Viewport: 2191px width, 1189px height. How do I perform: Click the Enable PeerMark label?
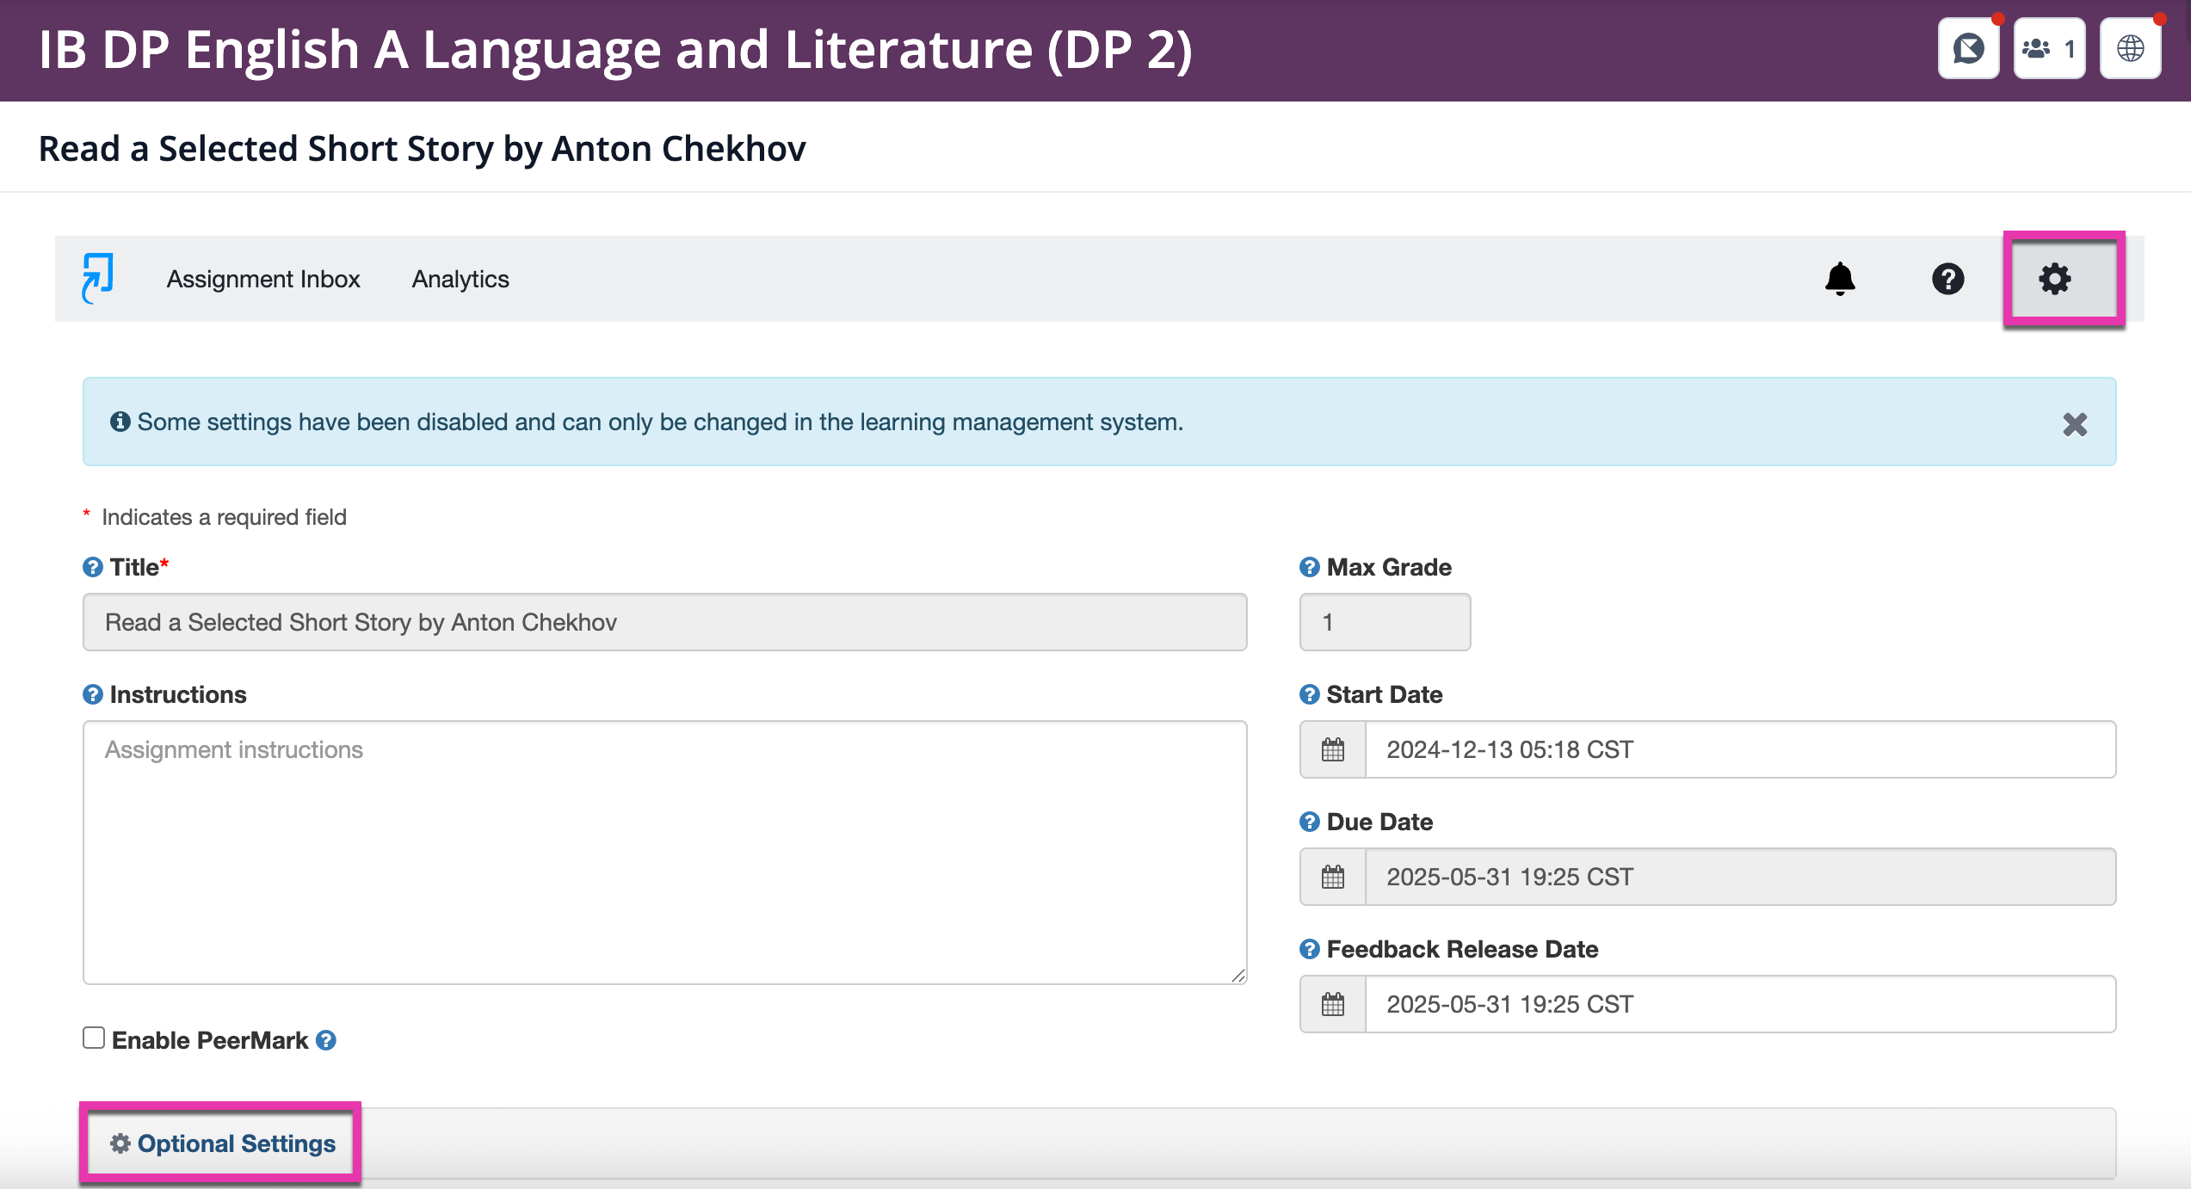pos(210,1041)
